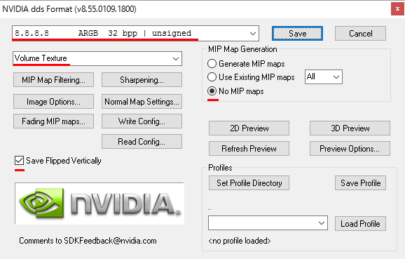Click the Read Config button
The height and width of the screenshot is (259, 405).
coord(142,142)
